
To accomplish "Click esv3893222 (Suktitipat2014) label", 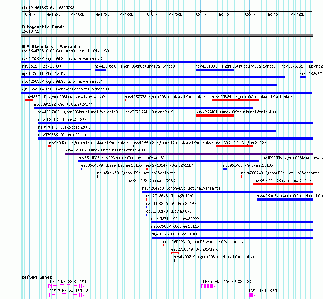I will coord(63,104).
